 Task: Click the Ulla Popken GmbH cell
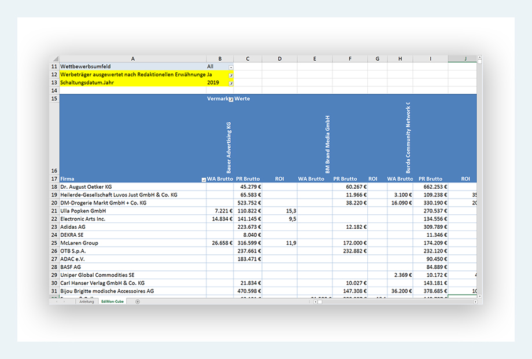(x=132, y=211)
